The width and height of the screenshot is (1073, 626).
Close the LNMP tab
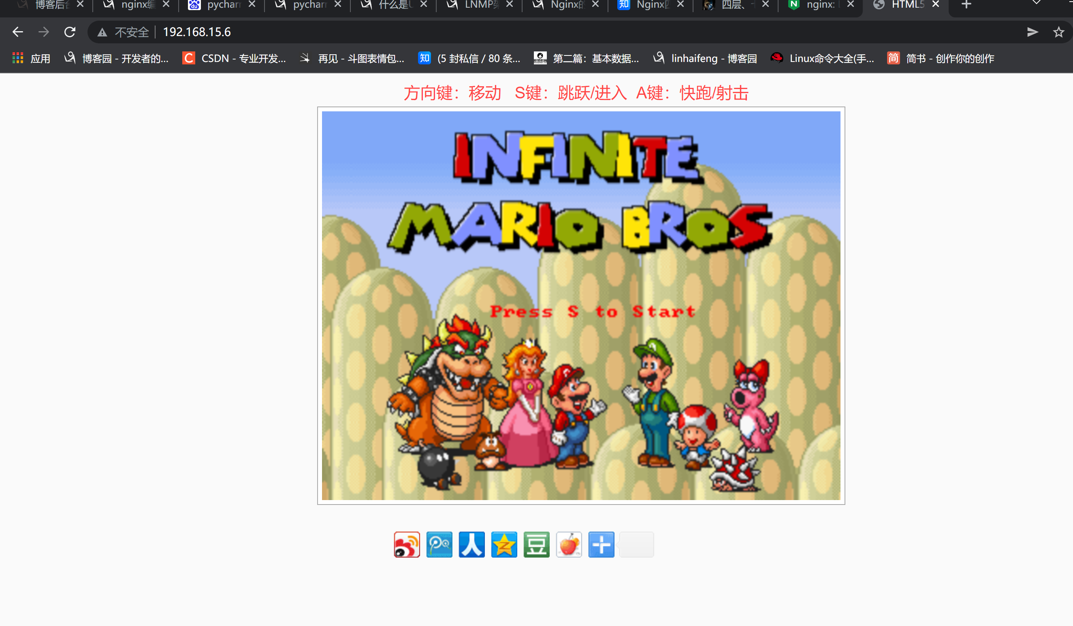tap(509, 4)
